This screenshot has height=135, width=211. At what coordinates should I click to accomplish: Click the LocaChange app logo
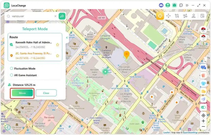coord(7,5)
